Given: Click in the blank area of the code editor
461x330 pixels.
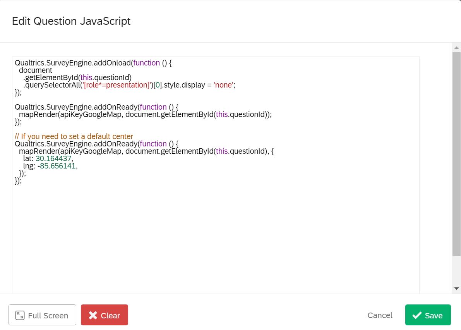Looking at the screenshot, I should point(216,238).
